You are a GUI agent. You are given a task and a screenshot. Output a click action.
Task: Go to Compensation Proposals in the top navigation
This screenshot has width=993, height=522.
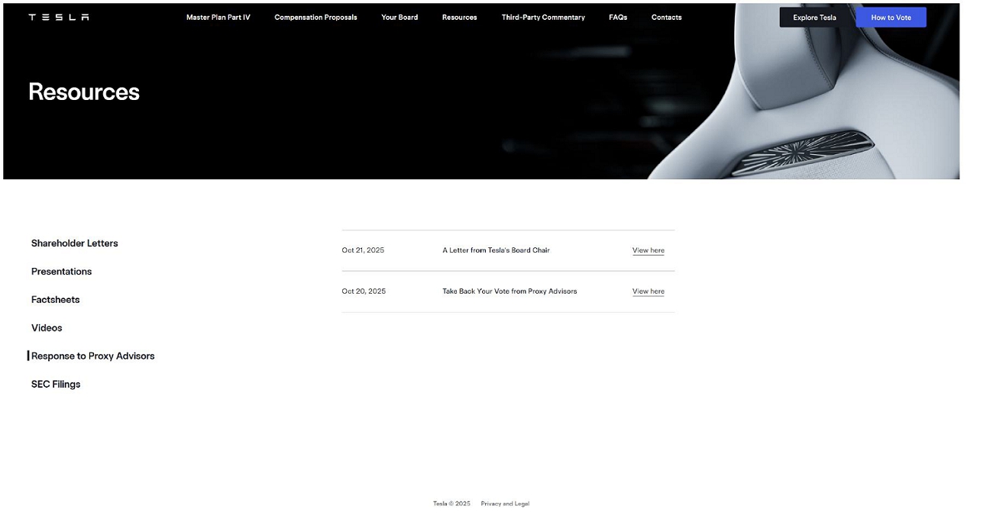pyautogui.click(x=315, y=17)
